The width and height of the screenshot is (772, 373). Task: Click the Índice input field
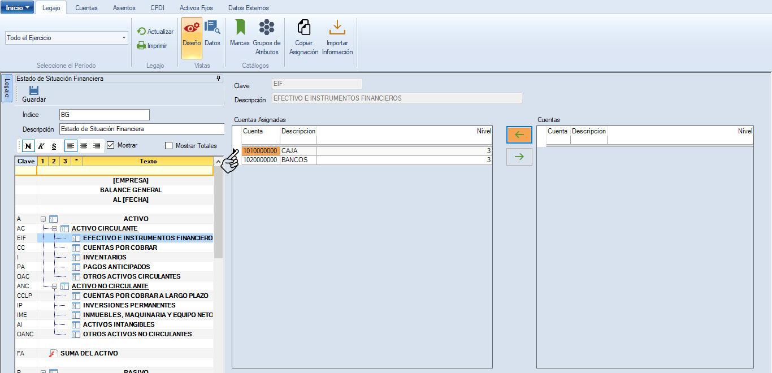(104, 115)
